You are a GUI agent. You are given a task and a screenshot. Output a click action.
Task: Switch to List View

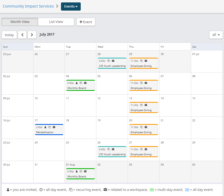point(56,22)
